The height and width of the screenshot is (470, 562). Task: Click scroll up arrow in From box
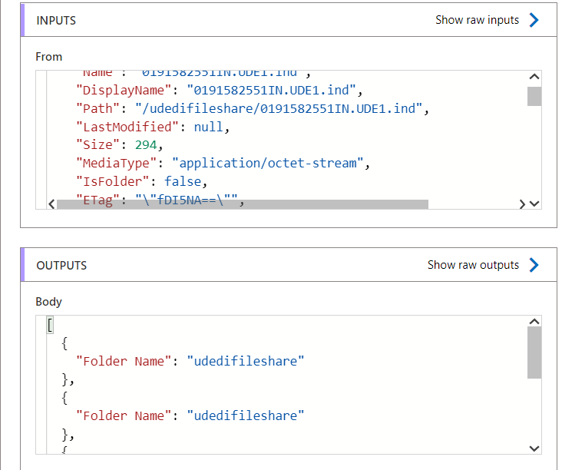pos(535,77)
